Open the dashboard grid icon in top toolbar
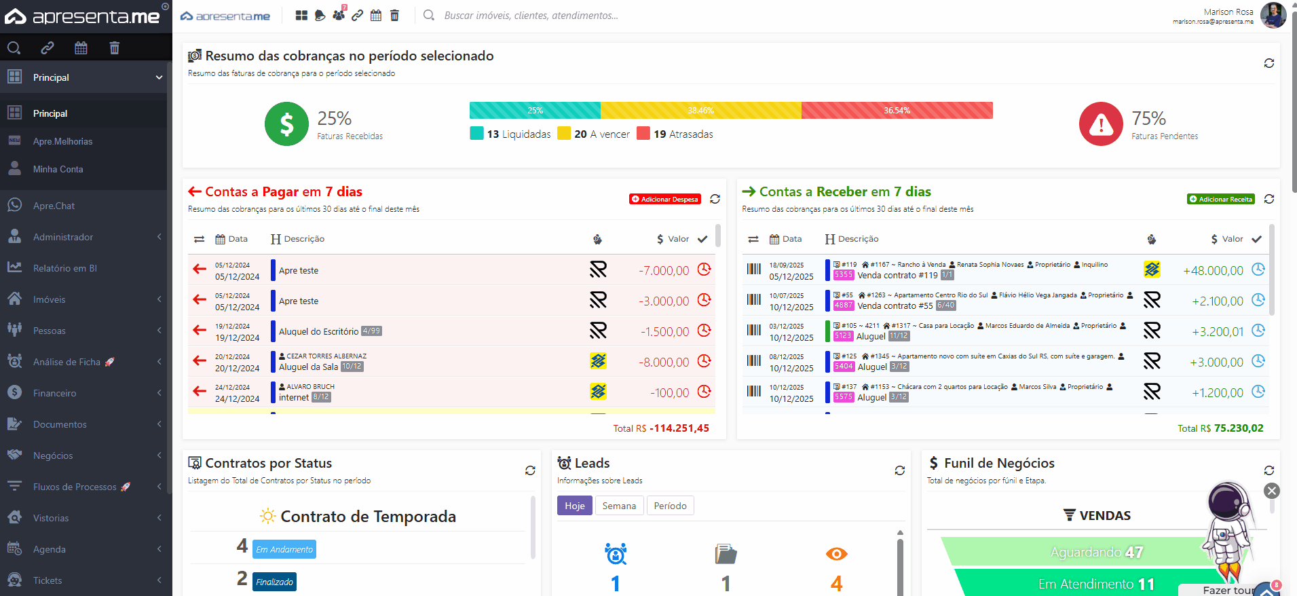 [301, 16]
